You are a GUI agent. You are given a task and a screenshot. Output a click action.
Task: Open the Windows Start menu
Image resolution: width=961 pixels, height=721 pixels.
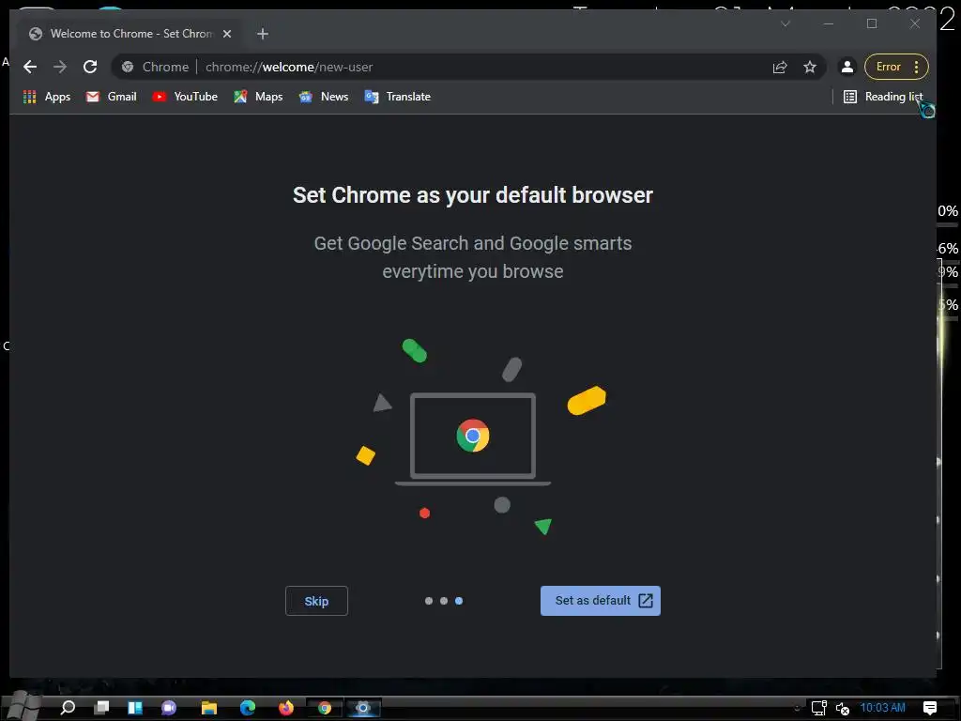23,708
